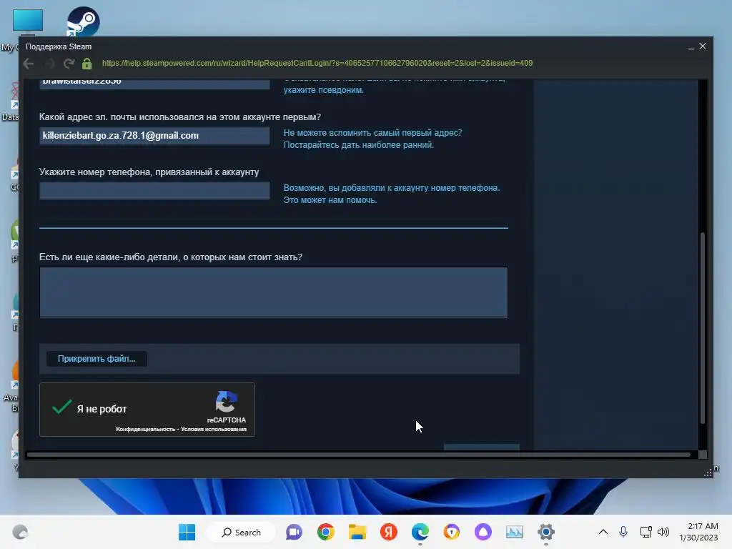Click hint Не можете вспомнить самый первый адрес?

(372, 133)
